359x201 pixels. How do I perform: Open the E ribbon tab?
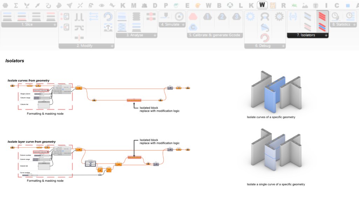point(187,6)
